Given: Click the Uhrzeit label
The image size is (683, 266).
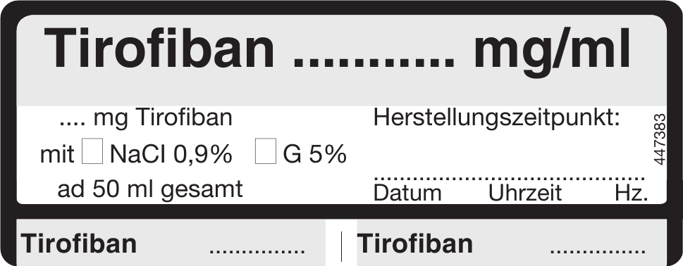Looking at the screenshot, I should (525, 194).
